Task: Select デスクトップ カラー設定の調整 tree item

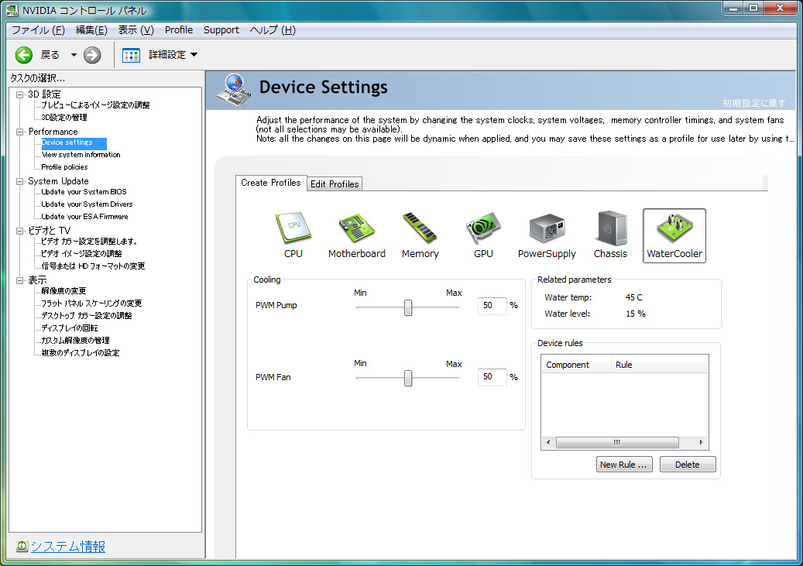Action: pos(87,316)
